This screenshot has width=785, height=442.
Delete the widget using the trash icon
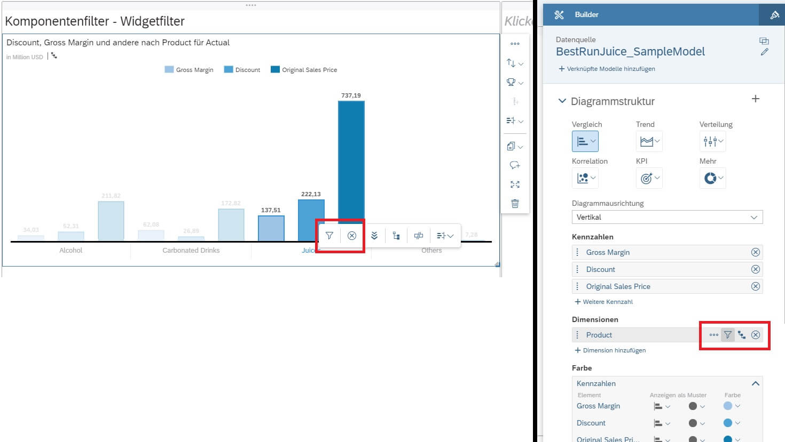pyautogui.click(x=515, y=204)
